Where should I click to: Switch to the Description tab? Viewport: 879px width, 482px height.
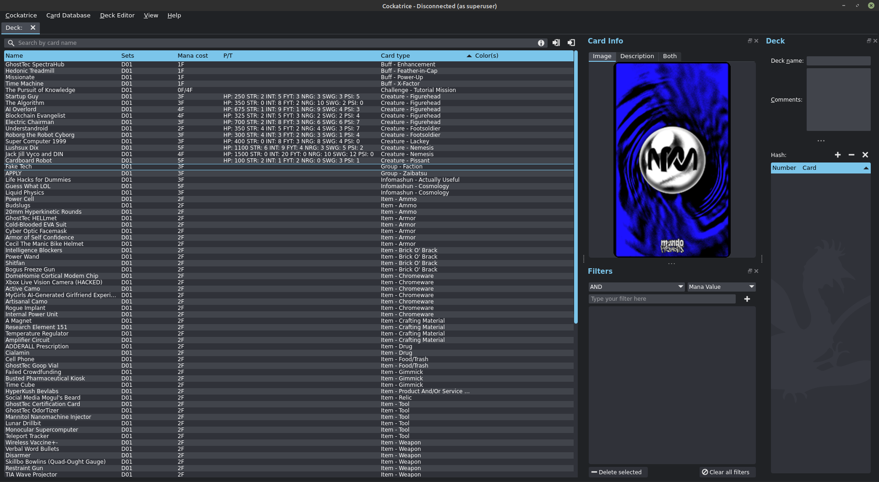[x=637, y=56]
